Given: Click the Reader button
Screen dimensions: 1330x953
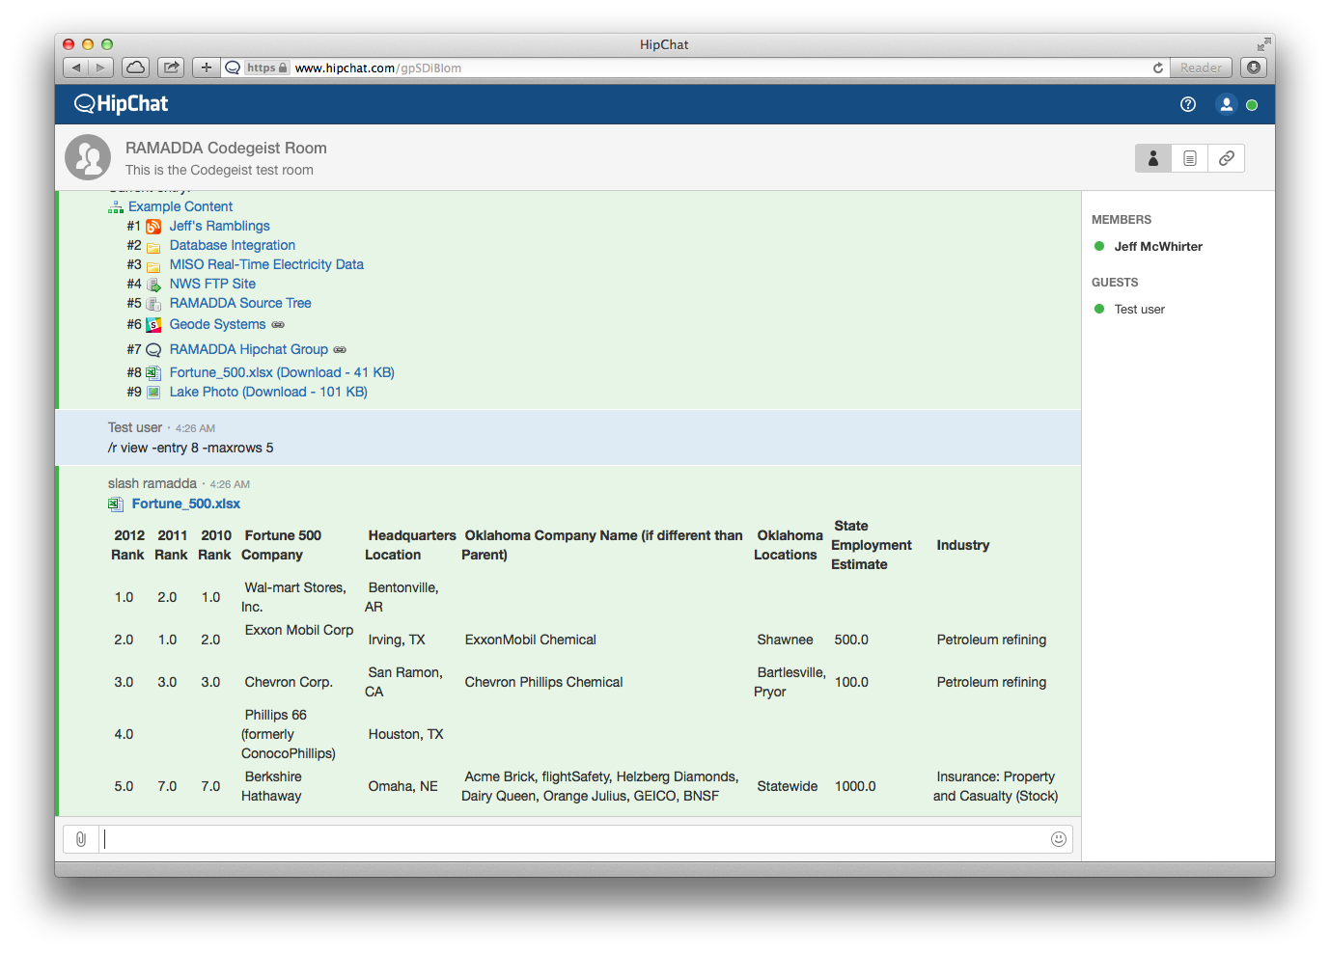Looking at the screenshot, I should pos(1201,68).
